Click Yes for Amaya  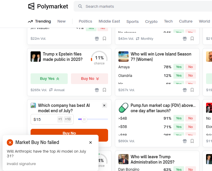pos(179,67)
